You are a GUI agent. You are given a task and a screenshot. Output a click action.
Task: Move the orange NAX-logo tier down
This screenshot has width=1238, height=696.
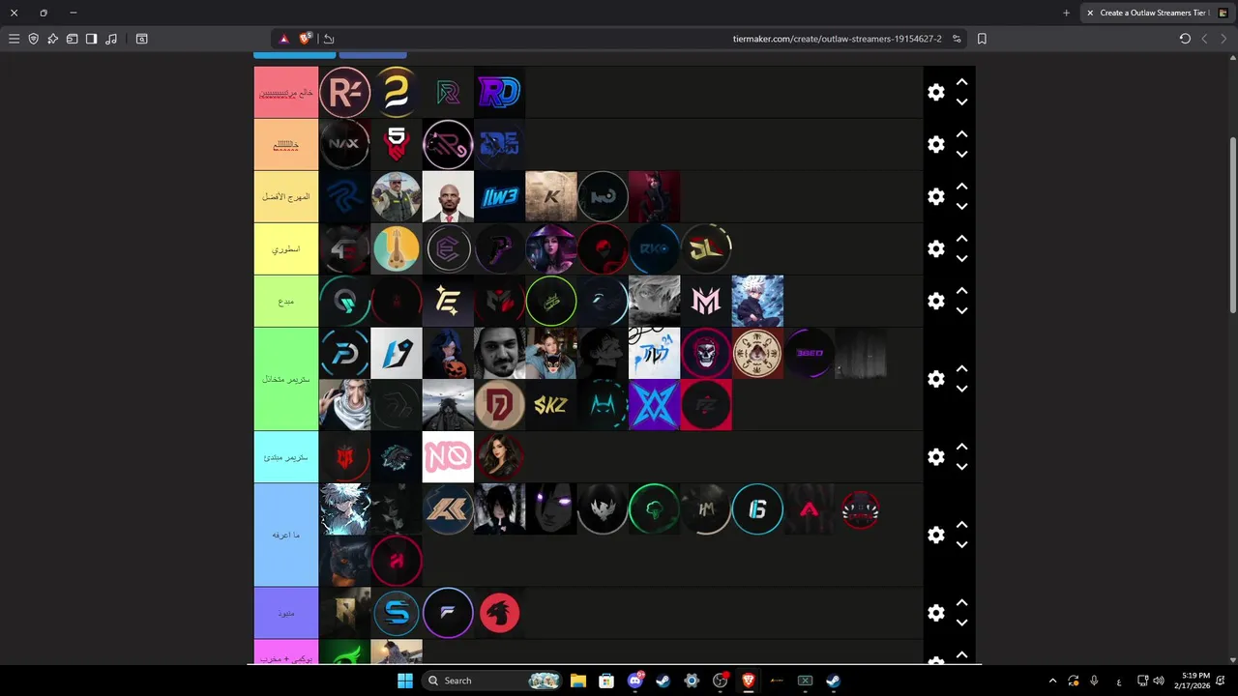point(961,154)
